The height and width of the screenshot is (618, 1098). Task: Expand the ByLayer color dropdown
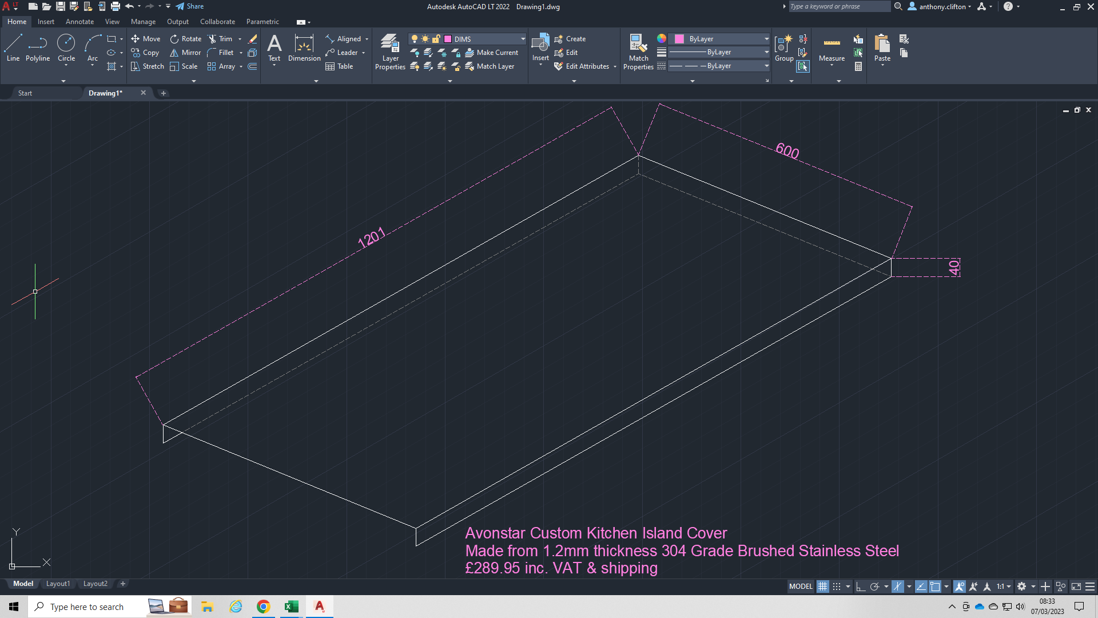[766, 39]
